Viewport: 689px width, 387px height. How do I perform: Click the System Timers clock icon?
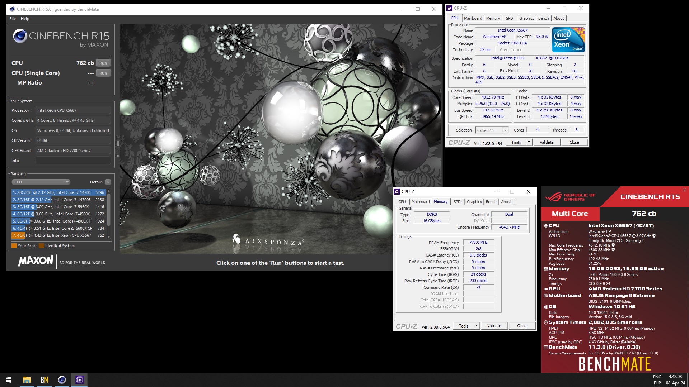click(x=546, y=322)
